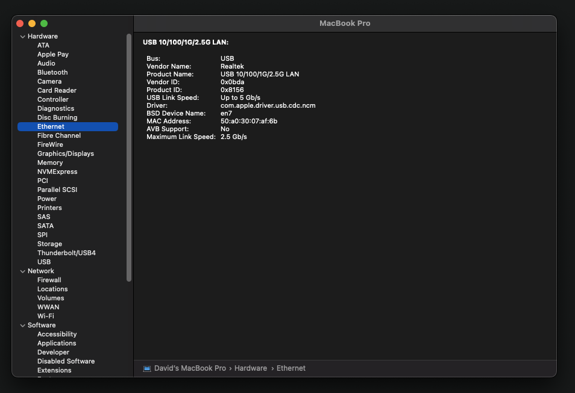Click the Hardware section label
Viewport: 575px width, 393px height.
[43, 36]
